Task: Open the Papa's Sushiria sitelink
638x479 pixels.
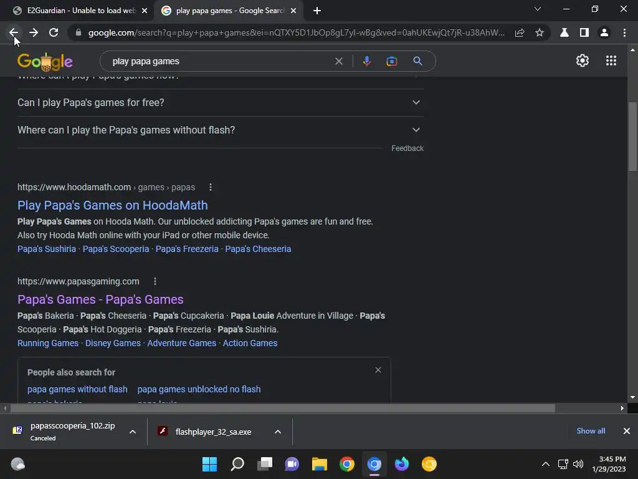Action: pyautogui.click(x=46, y=249)
